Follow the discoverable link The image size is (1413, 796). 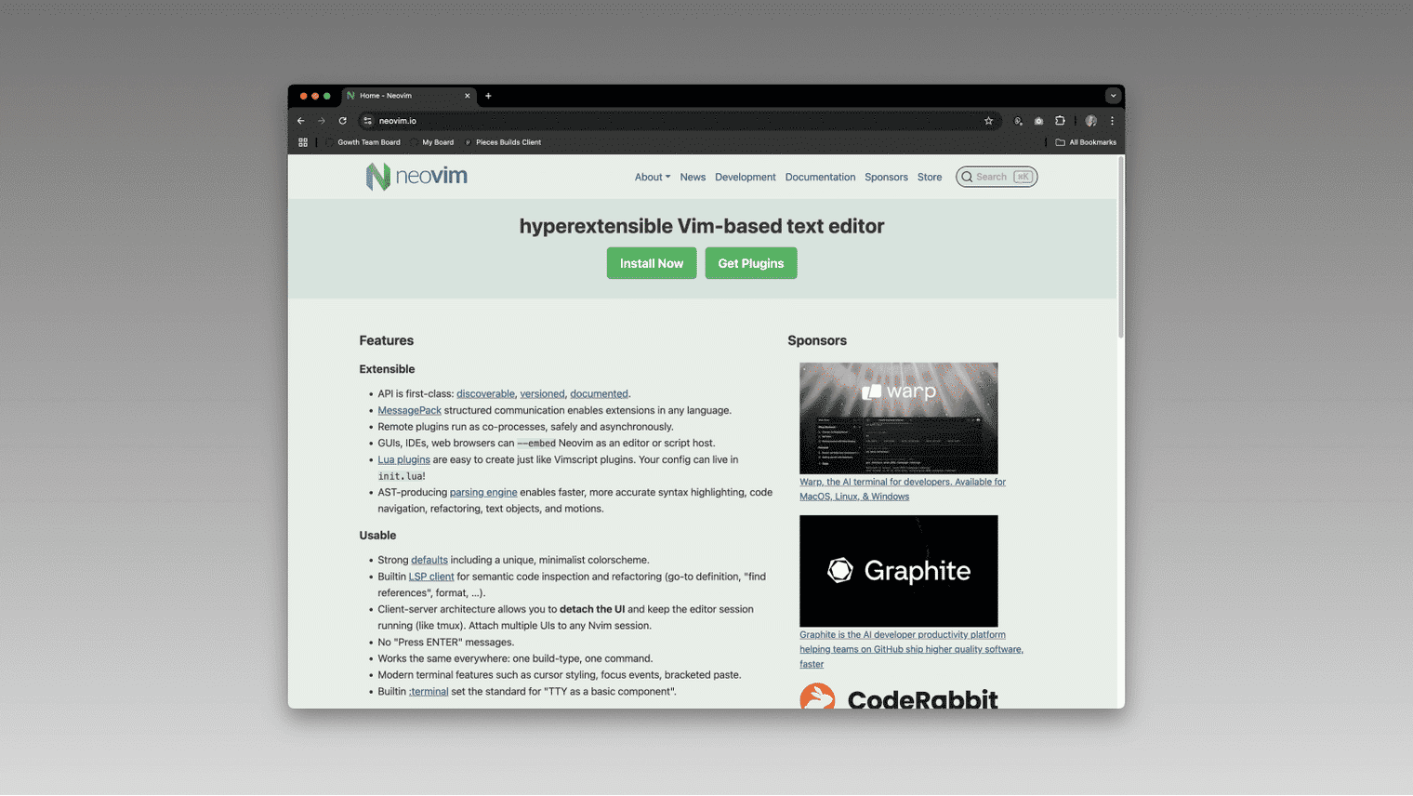tap(485, 394)
